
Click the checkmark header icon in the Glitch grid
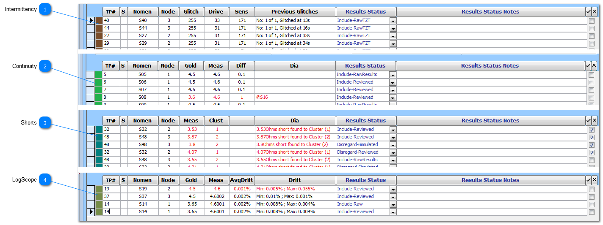point(588,12)
